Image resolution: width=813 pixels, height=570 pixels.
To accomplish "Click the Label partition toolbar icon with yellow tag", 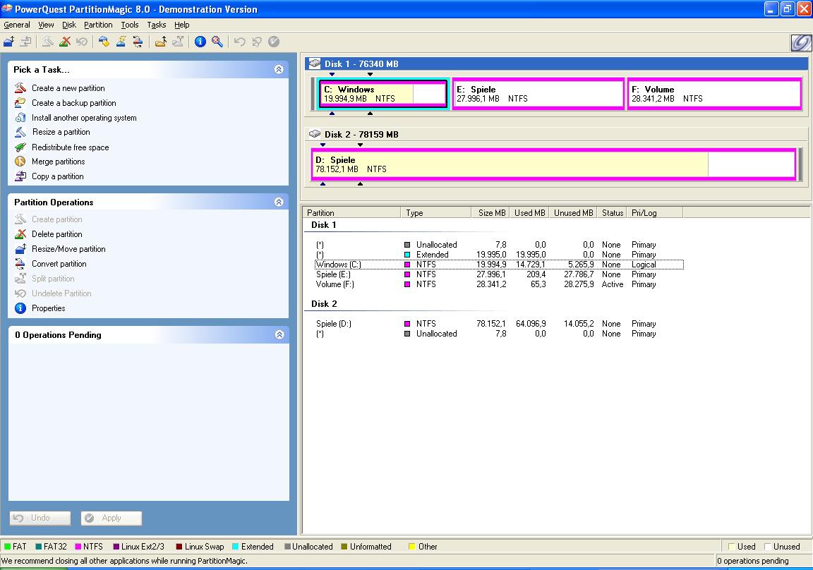I will pyautogui.click(x=104, y=42).
